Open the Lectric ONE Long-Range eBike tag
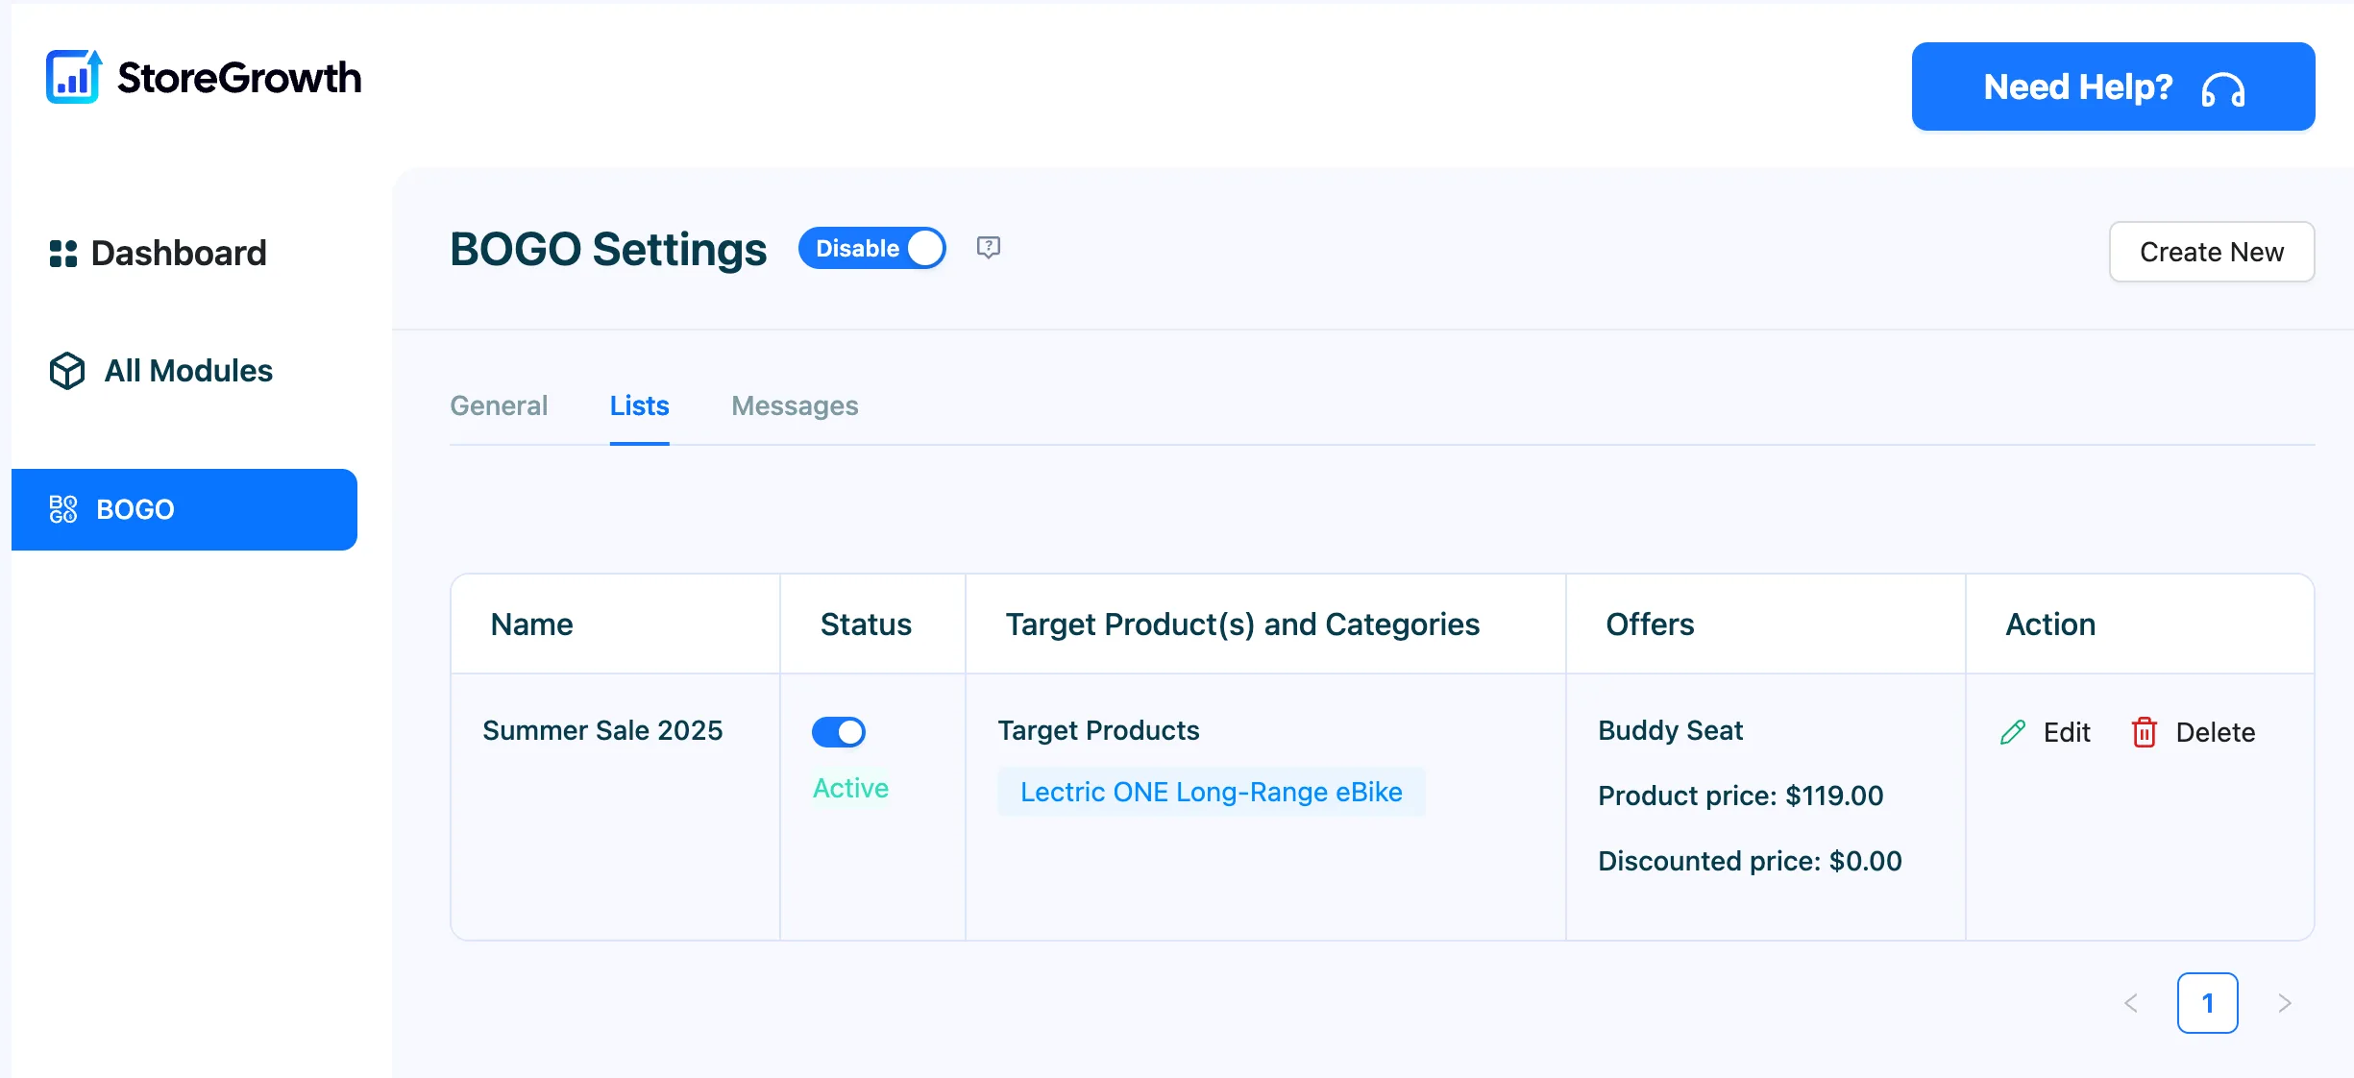This screenshot has height=1078, width=2354. [x=1212, y=792]
